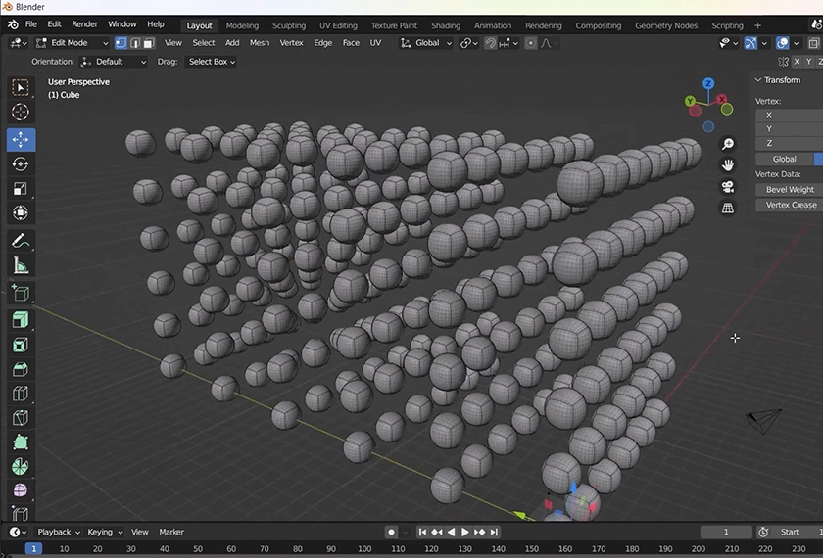Open the Marker menu in the timeline
Viewport: 823px width, 558px height.
point(171,532)
